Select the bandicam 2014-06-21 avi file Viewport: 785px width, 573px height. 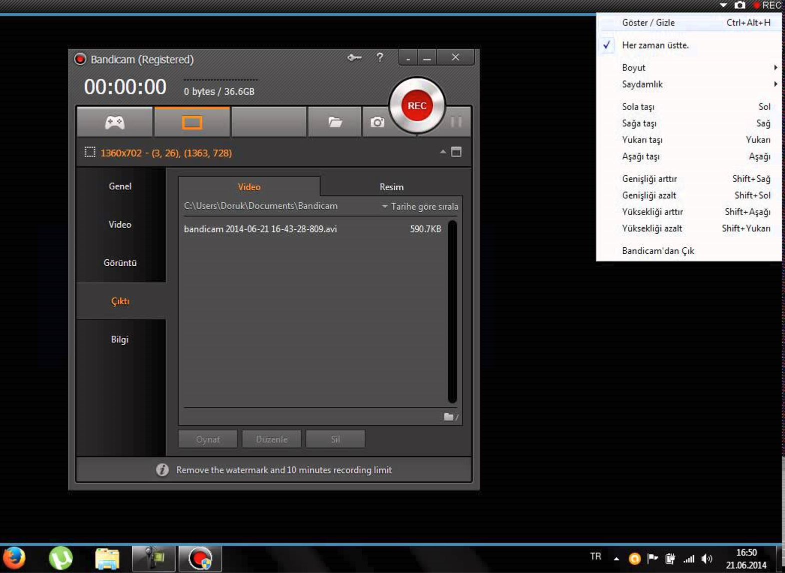click(x=260, y=229)
